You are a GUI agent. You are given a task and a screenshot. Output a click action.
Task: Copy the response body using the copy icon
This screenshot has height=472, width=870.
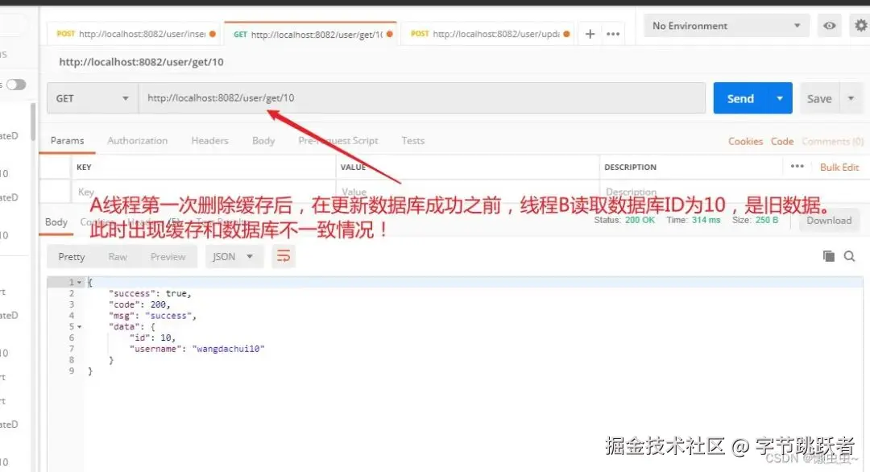829,255
